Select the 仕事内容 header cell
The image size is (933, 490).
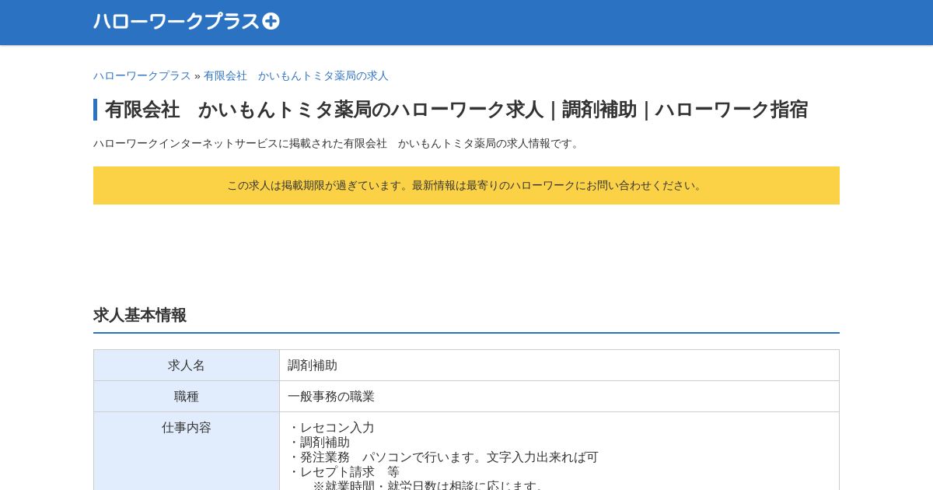187,451
